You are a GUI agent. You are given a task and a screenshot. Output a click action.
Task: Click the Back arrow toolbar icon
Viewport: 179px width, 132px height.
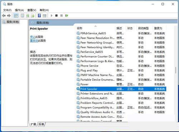click(4, 15)
